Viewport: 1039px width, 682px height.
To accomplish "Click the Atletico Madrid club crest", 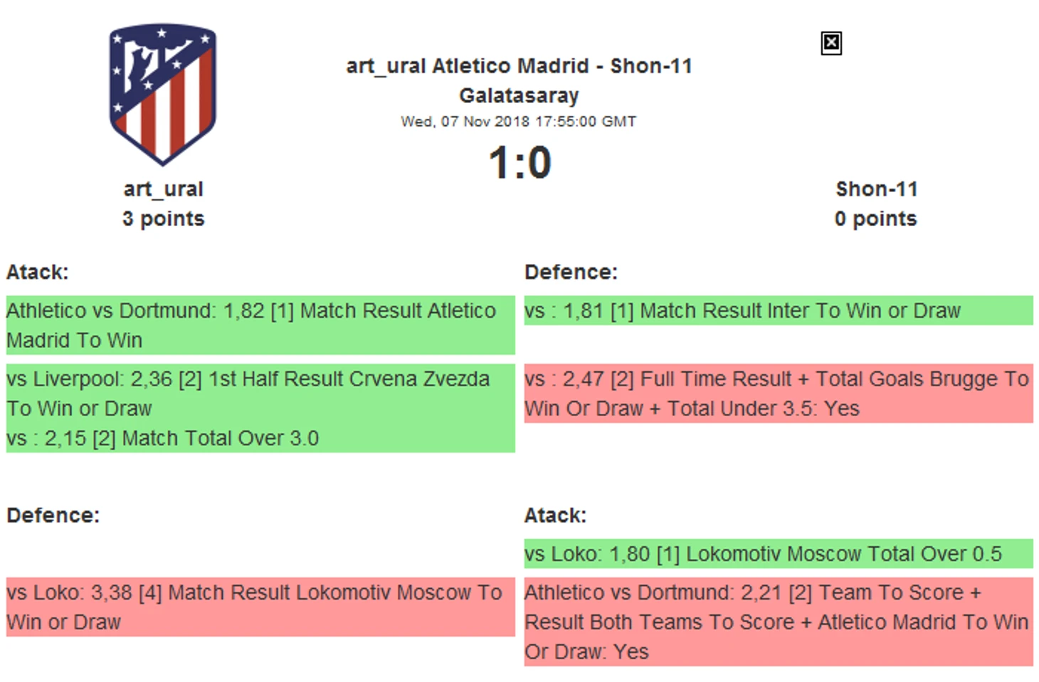I will point(163,95).
